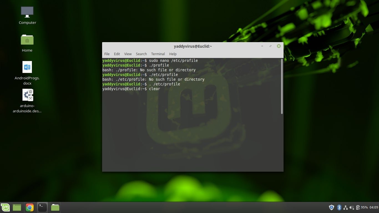Close the terminal window
Viewport: 379px width, 213px height.
click(279, 46)
